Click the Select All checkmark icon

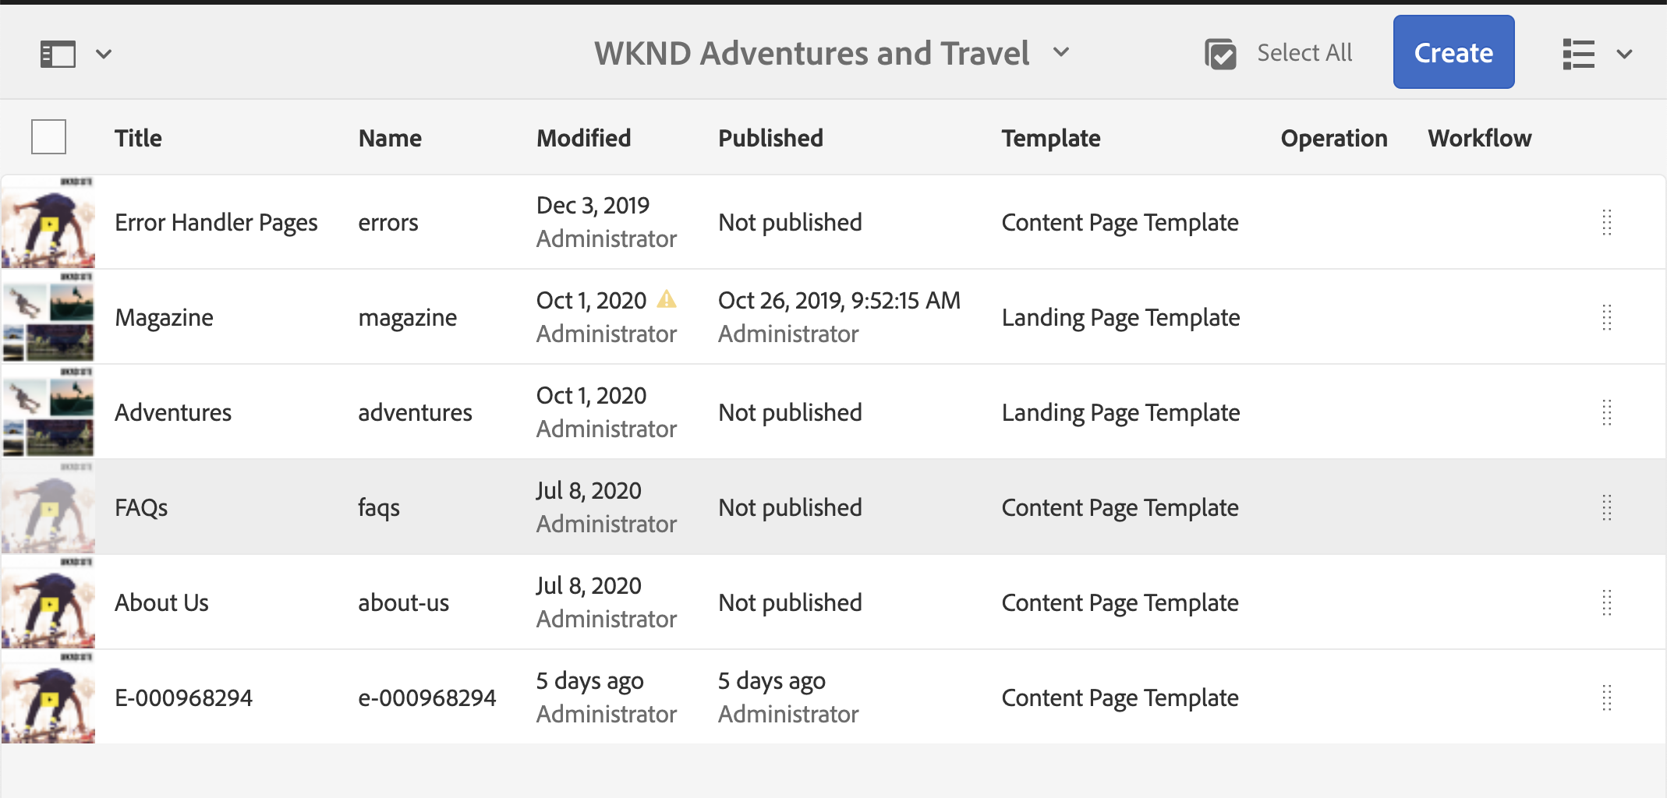(1220, 54)
